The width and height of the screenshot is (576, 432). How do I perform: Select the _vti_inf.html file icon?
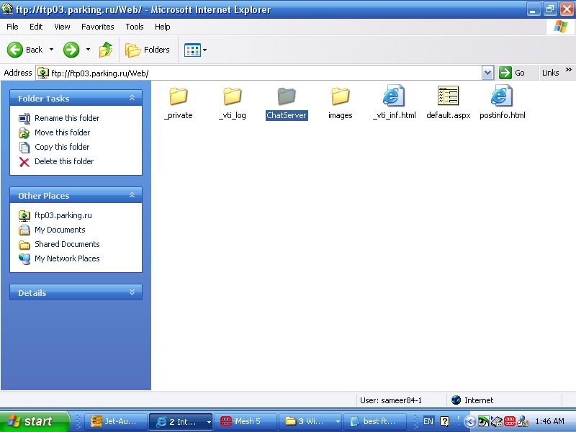[x=394, y=96]
